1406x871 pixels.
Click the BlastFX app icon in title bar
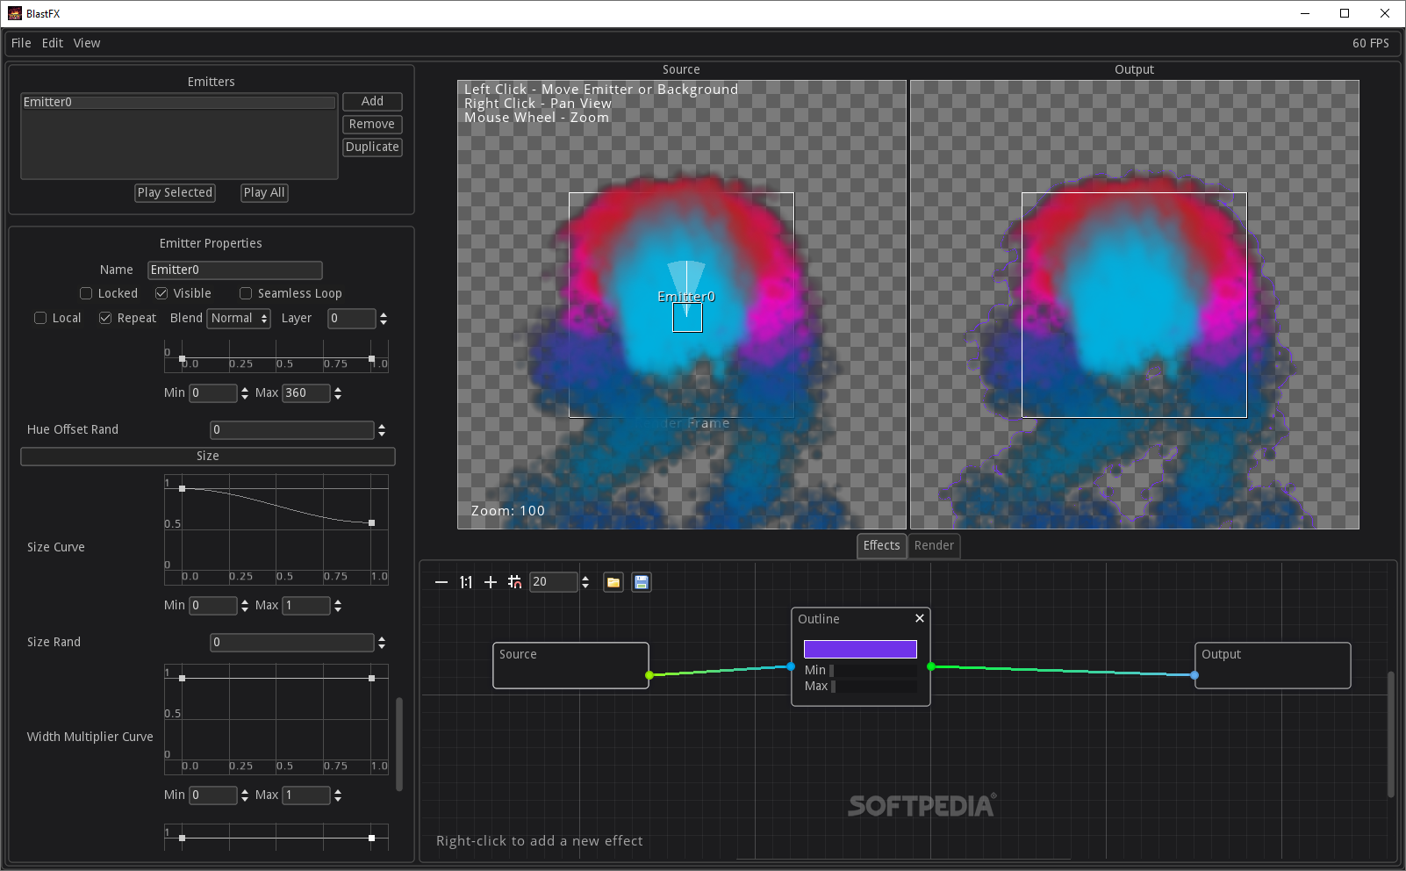pos(15,13)
